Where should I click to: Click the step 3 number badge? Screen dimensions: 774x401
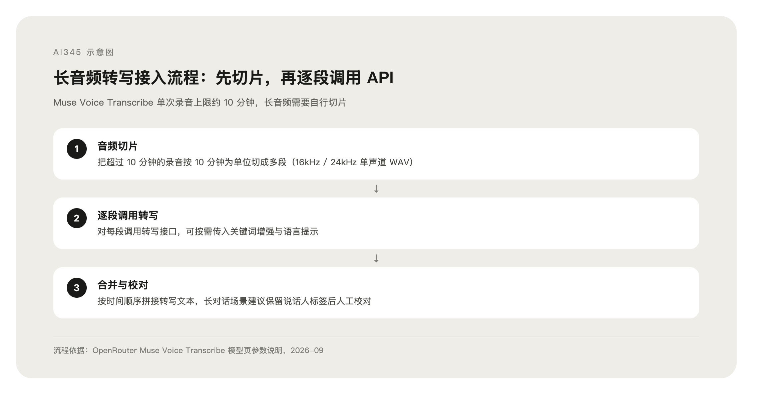pyautogui.click(x=77, y=288)
